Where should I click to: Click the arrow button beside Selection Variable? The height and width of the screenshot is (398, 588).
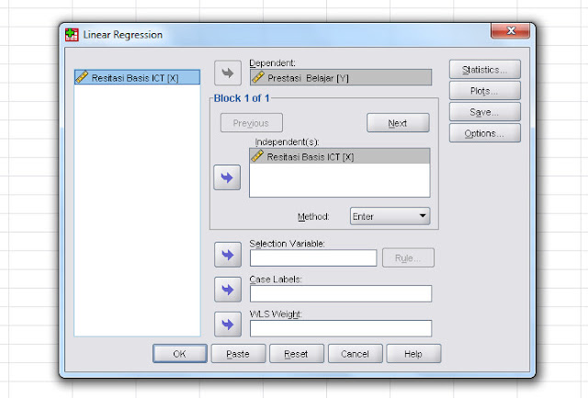(x=228, y=255)
